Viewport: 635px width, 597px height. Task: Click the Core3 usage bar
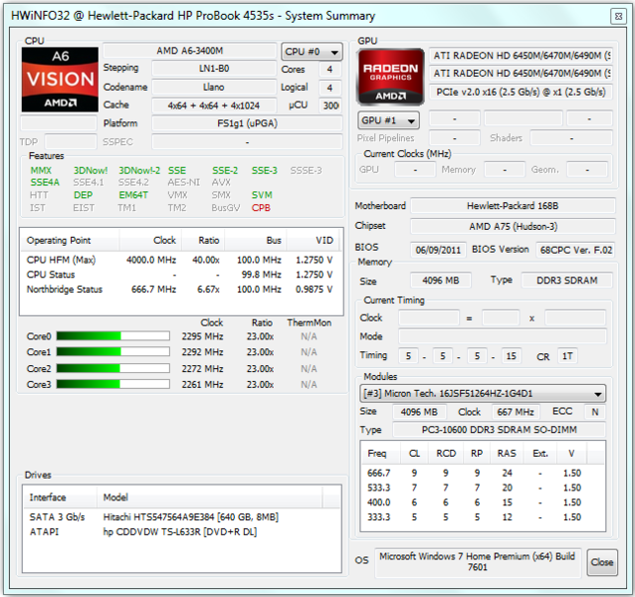tap(113, 384)
